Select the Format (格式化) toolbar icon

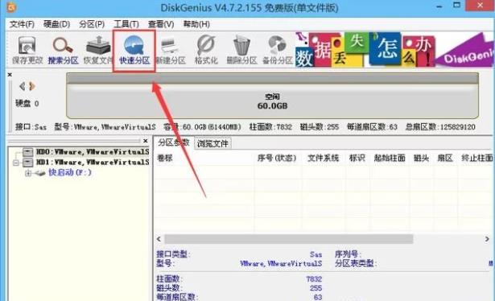(206, 50)
